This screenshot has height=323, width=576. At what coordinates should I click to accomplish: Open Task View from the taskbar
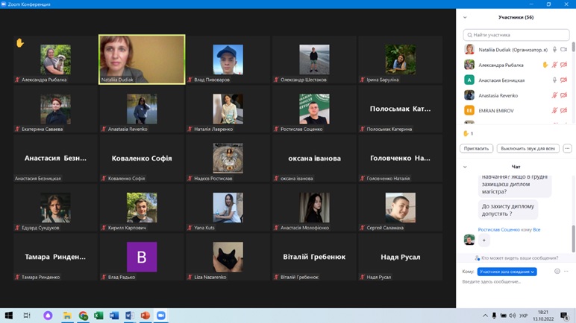pyautogui.click(x=27, y=316)
